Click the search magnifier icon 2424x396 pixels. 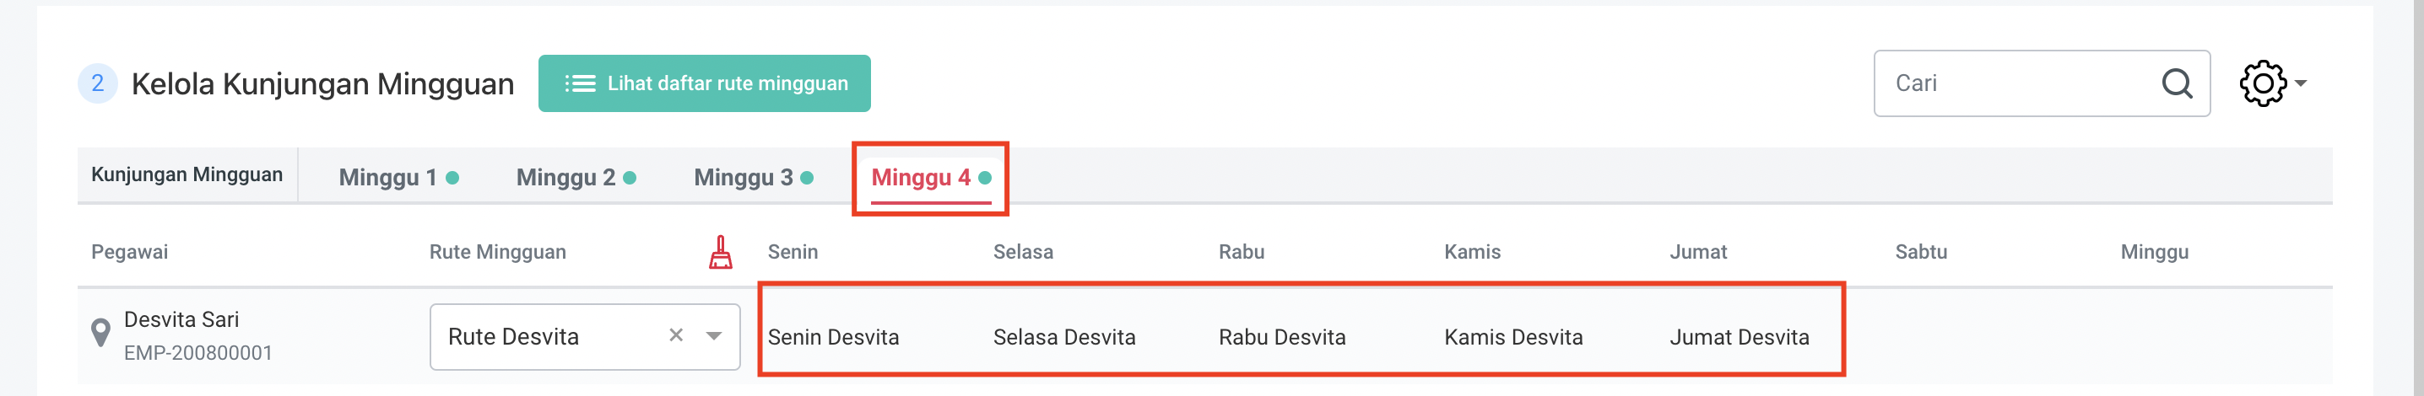tap(2177, 83)
